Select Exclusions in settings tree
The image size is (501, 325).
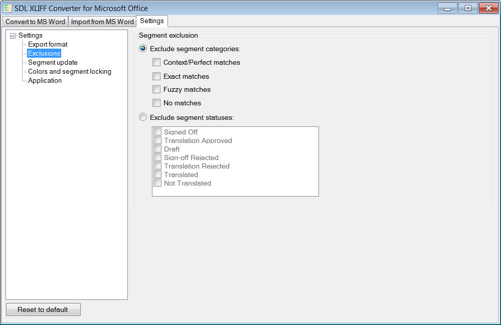click(x=44, y=53)
